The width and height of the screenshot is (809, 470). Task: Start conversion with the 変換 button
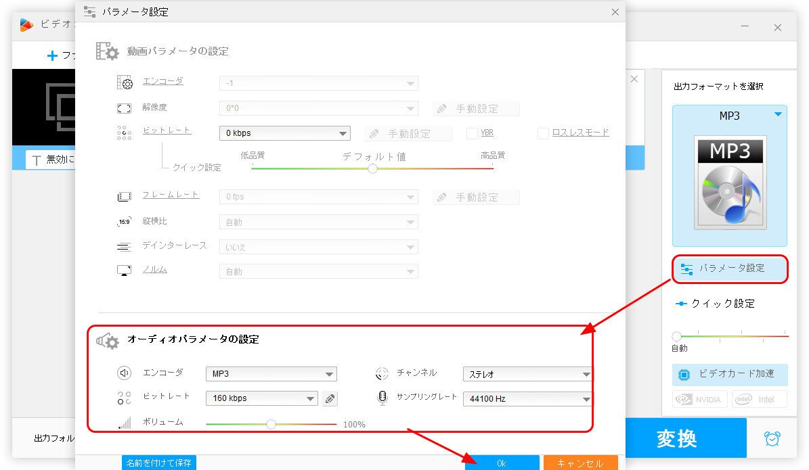pos(686,438)
